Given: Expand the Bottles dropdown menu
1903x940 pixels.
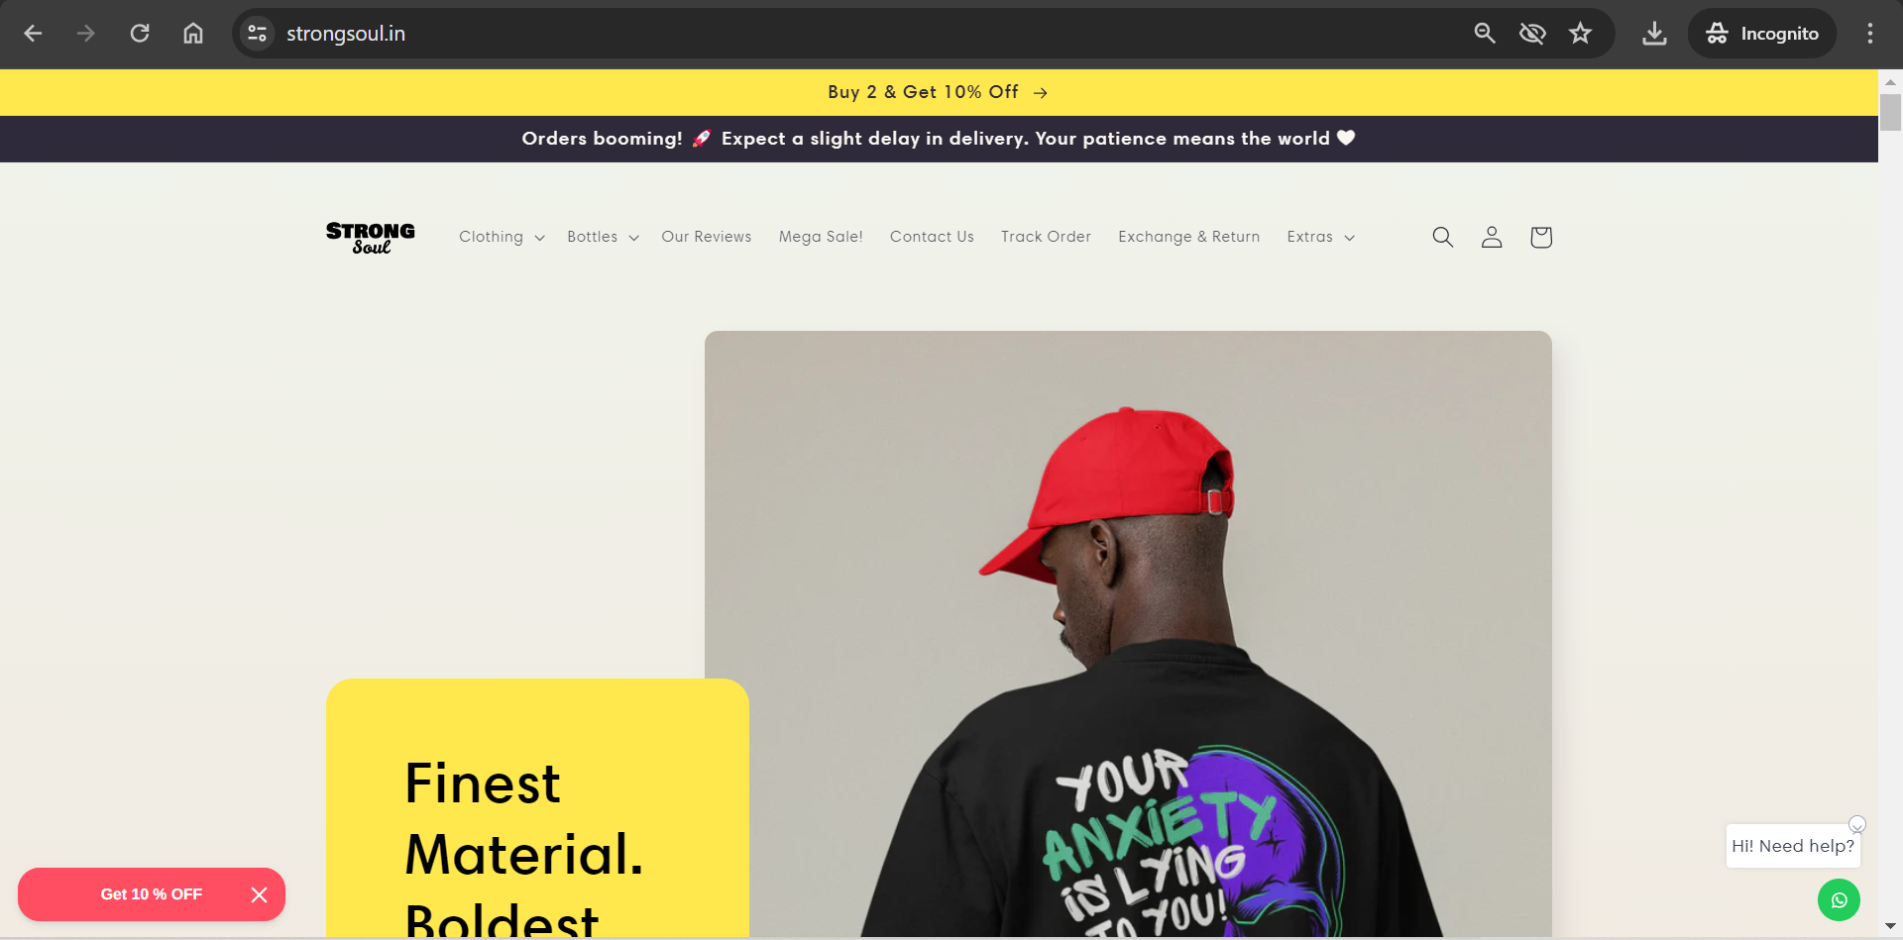Looking at the screenshot, I should point(603,237).
